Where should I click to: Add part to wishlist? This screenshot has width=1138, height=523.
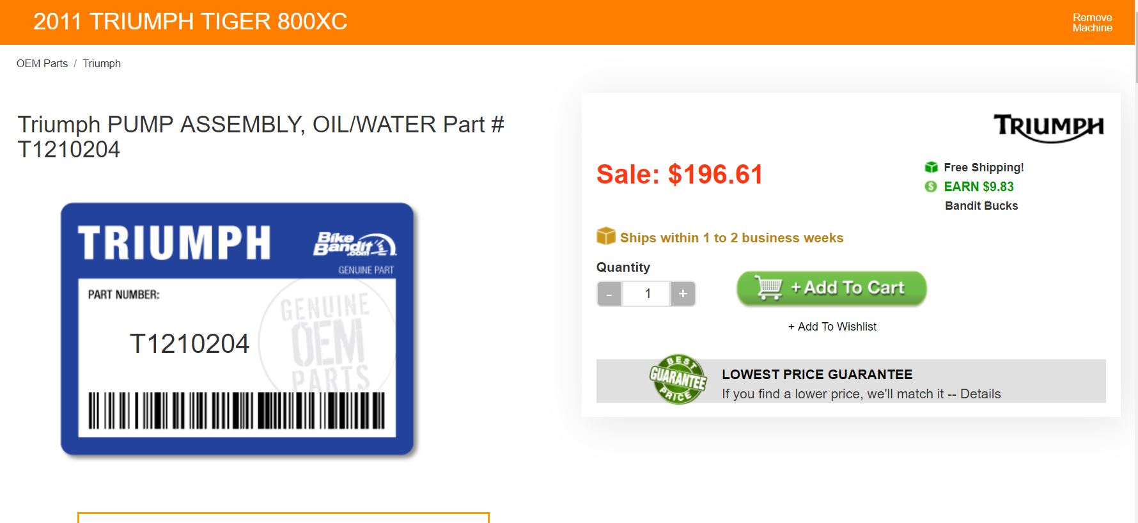coord(832,327)
